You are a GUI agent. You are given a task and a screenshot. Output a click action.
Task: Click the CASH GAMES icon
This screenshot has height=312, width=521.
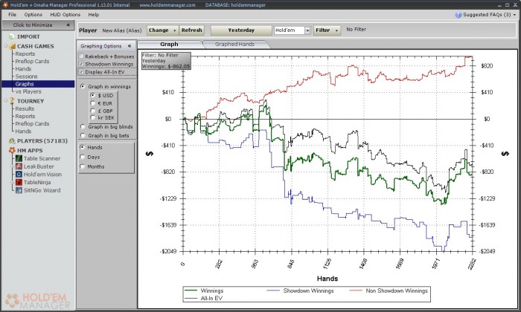13,46
